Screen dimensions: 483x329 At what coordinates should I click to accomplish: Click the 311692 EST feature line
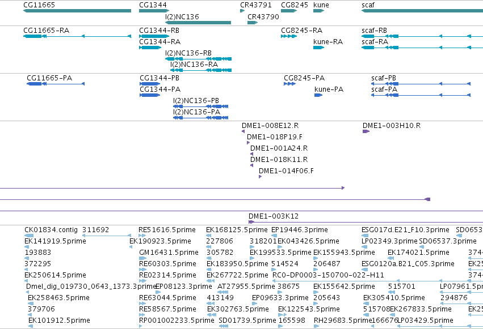(107, 236)
